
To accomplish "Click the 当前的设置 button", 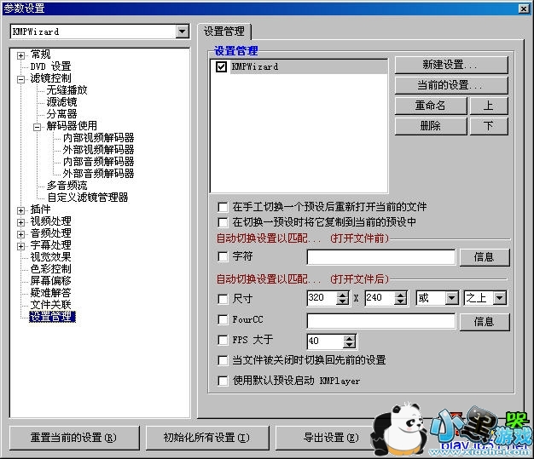I will click(451, 85).
